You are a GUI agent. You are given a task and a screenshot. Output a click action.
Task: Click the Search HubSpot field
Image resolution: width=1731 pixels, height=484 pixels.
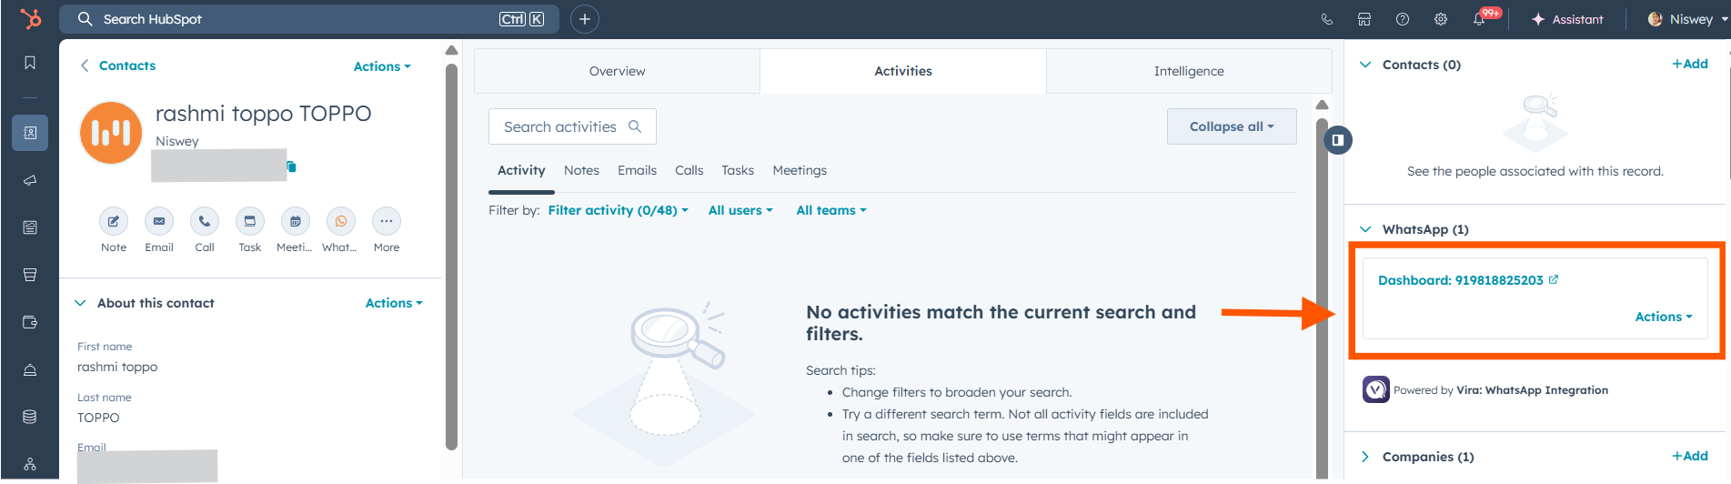(309, 19)
